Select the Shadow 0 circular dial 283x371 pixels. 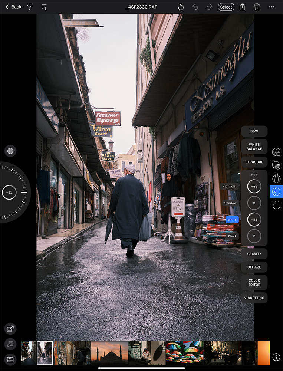254,203
